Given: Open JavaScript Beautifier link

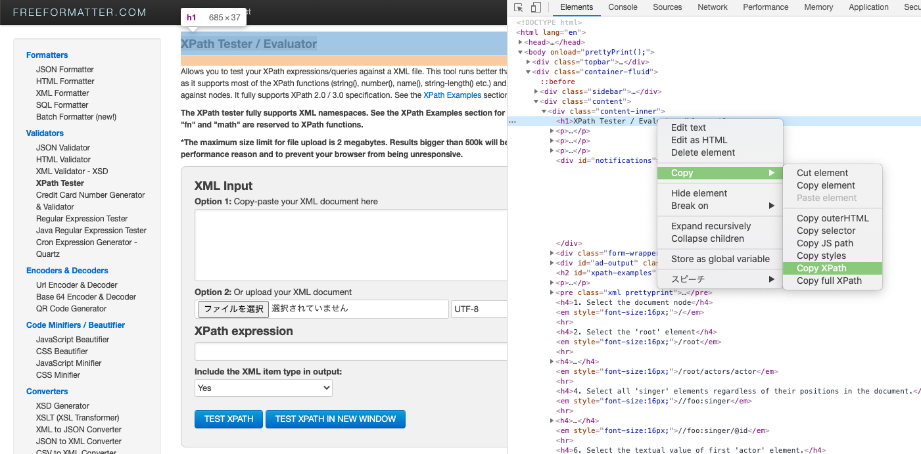Looking at the screenshot, I should [x=73, y=339].
